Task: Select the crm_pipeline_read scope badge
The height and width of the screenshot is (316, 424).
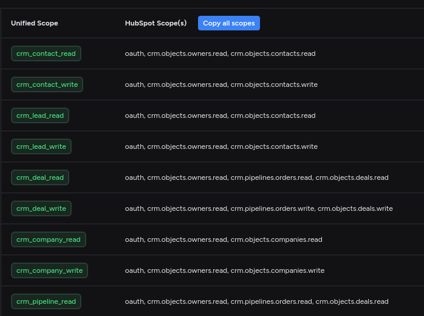Action: (46, 301)
